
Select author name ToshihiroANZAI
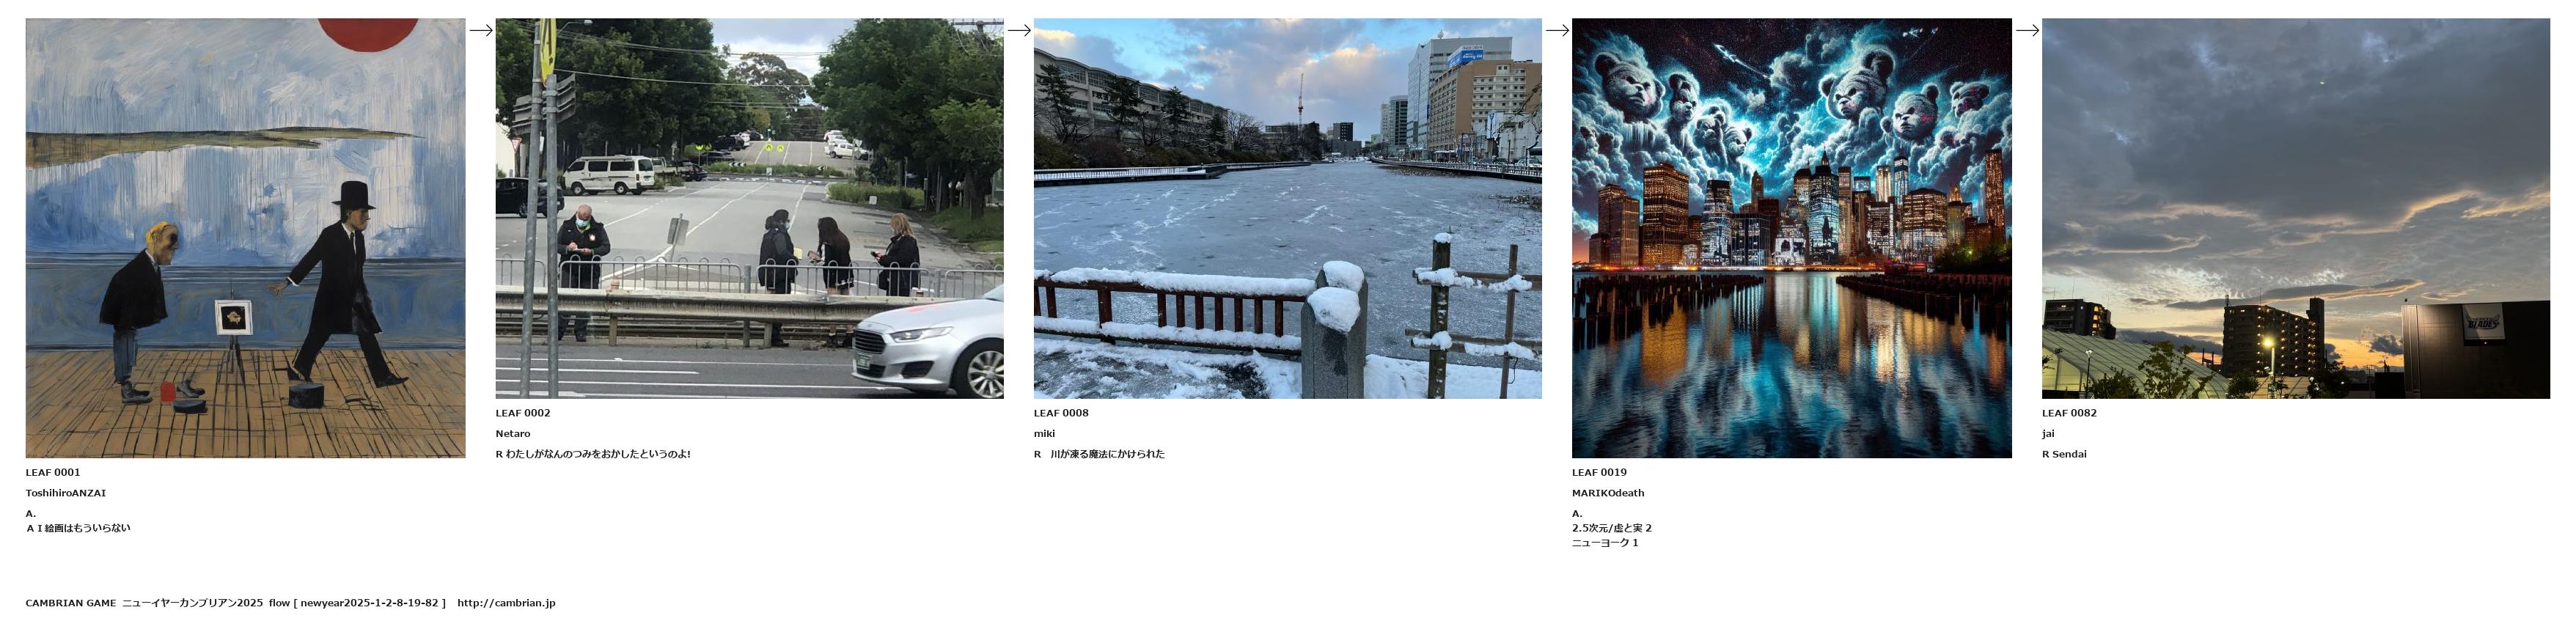[x=66, y=493]
